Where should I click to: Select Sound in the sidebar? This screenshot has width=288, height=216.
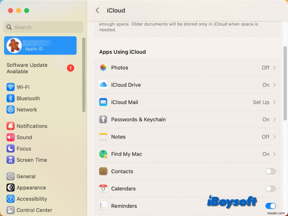pos(24,138)
